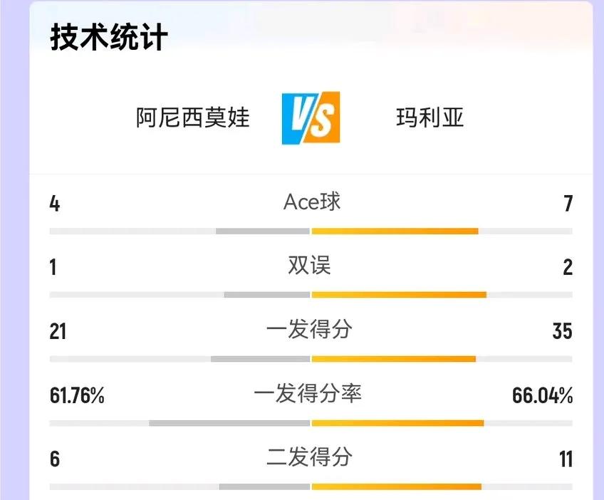Click the gray 一发得分率 progress bar
Viewport: 604px width, 500px height.
(x=229, y=423)
